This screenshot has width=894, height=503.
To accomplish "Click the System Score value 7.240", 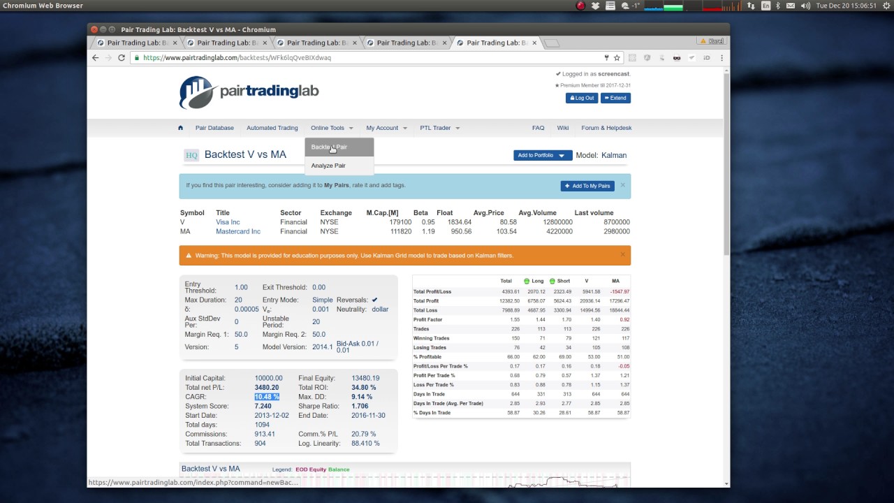I will tap(263, 406).
